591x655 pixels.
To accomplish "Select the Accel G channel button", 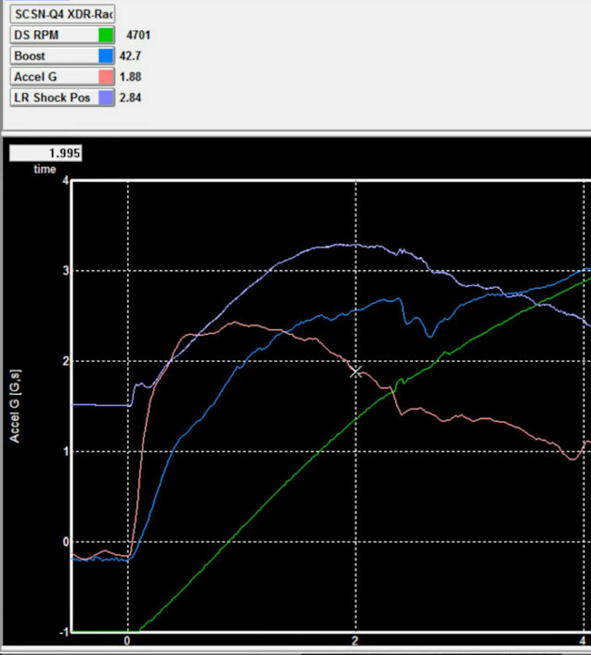I will click(54, 77).
